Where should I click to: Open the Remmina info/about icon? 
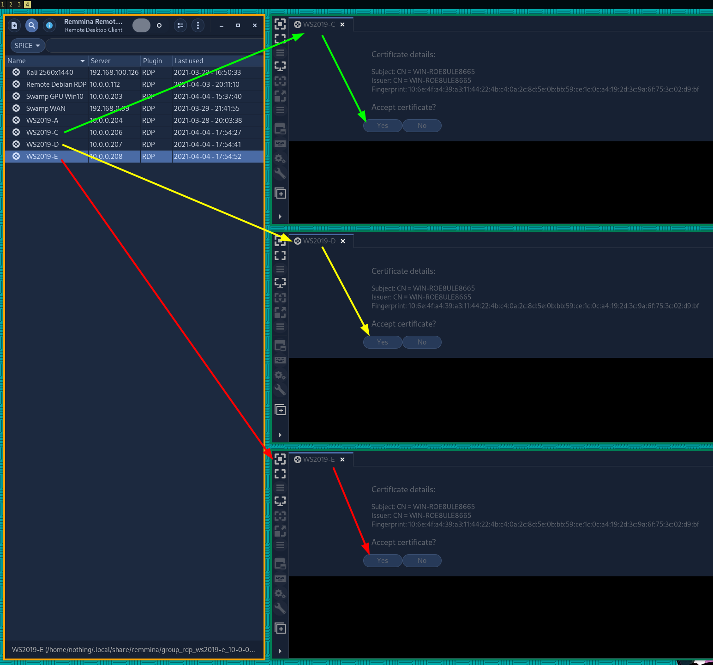49,25
